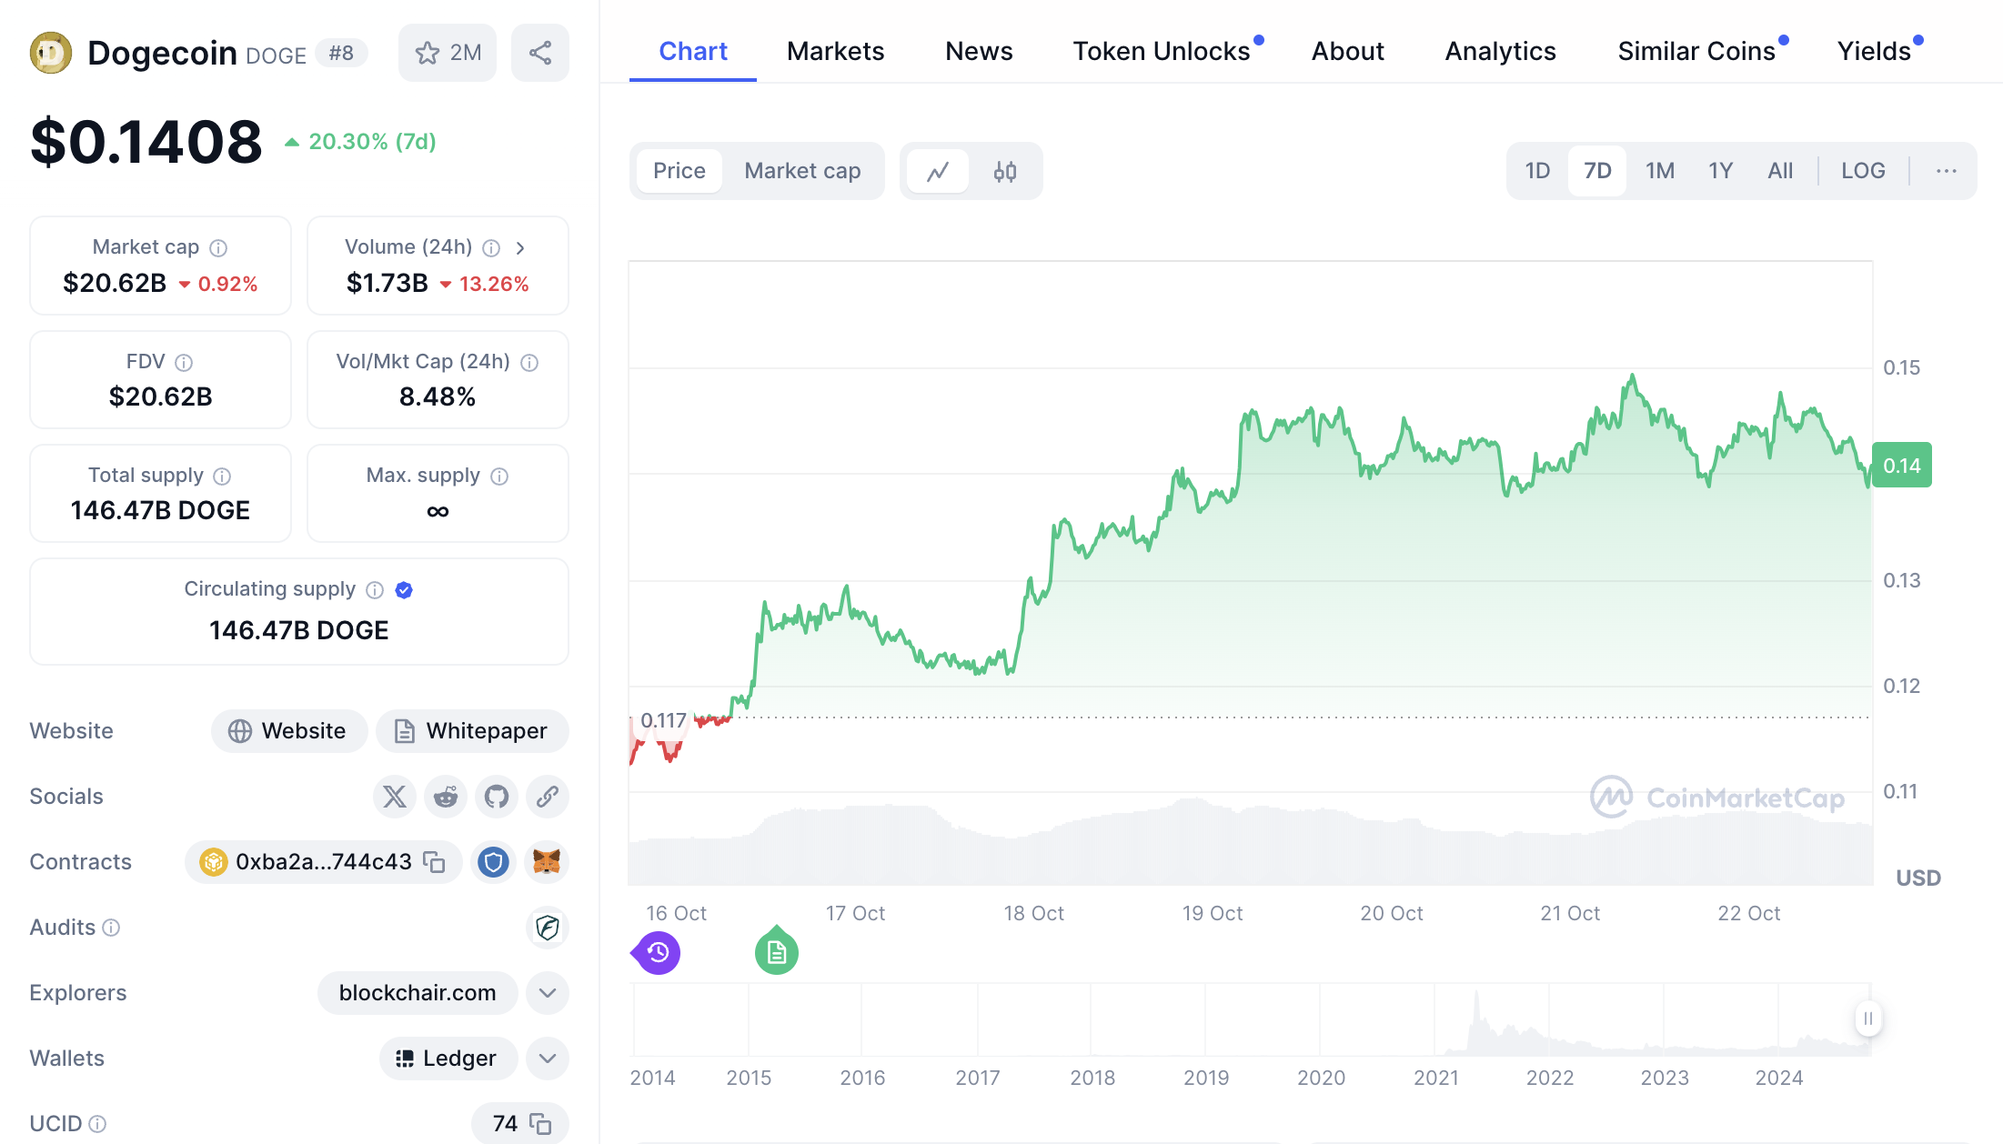Click the verified supply badge
The width and height of the screenshot is (2003, 1144).
coord(405,589)
